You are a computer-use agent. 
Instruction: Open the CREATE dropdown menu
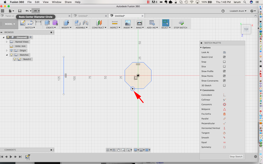(51, 28)
